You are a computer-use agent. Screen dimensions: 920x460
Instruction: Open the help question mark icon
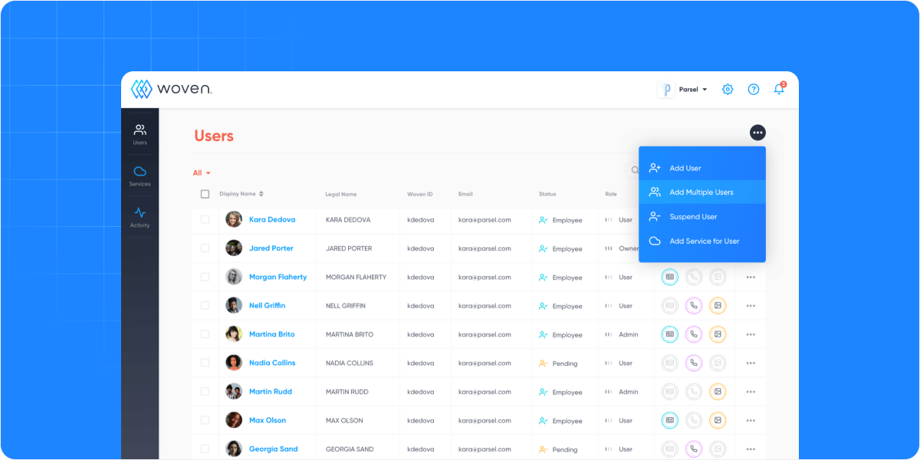click(754, 89)
